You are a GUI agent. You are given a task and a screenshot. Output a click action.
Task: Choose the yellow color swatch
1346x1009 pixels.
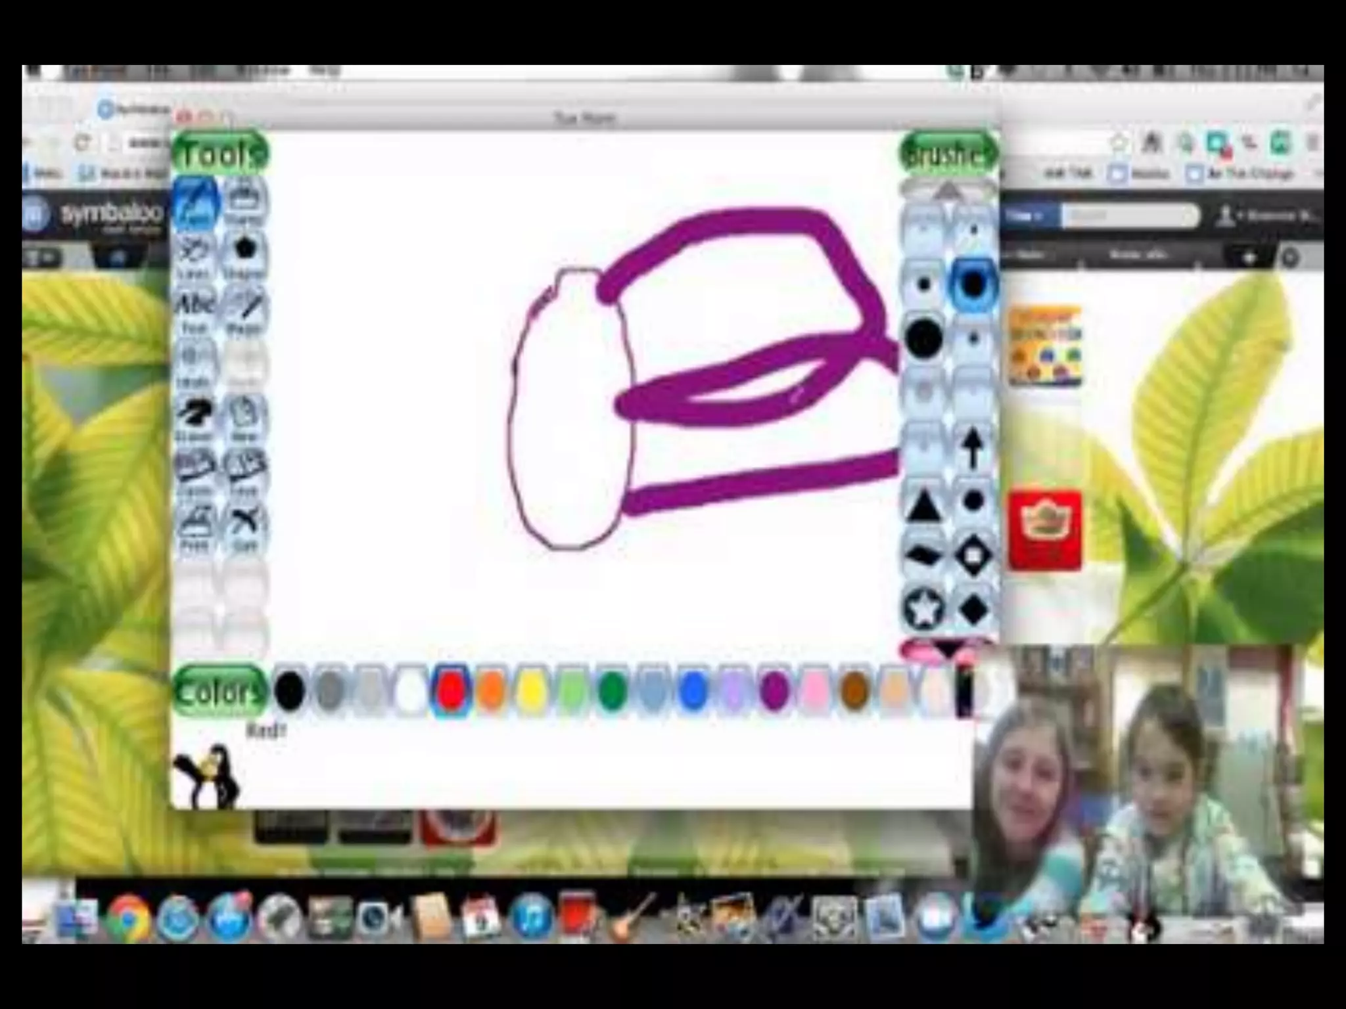point(531,690)
